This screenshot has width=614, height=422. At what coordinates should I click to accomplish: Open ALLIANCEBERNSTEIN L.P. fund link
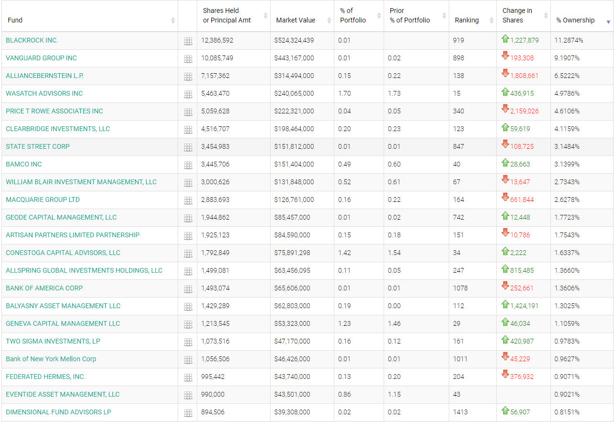click(45, 76)
